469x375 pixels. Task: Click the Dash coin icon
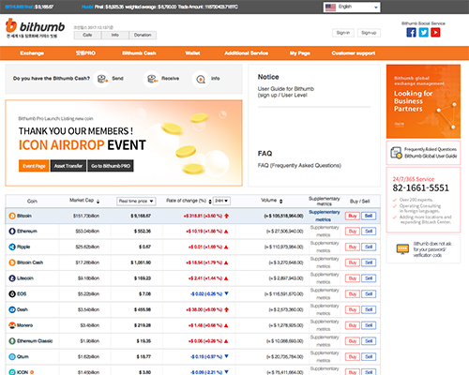click(12, 309)
